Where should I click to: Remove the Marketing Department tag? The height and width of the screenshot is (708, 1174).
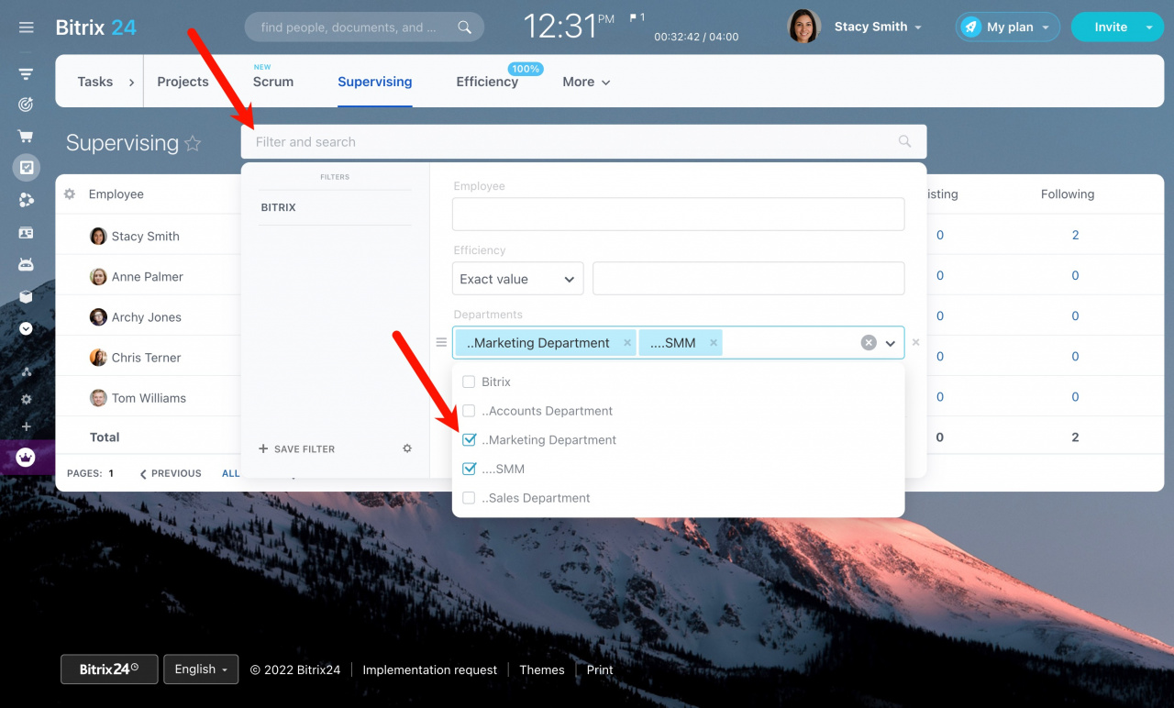click(x=627, y=343)
